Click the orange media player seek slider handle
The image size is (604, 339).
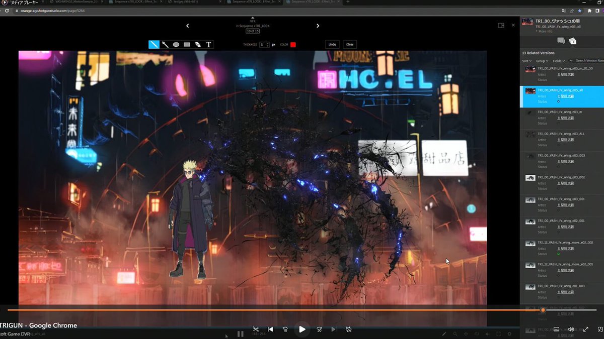coord(543,310)
